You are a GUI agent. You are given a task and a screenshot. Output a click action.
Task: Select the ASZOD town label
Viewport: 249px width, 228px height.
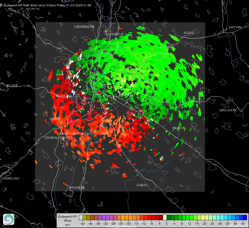coord(189,33)
